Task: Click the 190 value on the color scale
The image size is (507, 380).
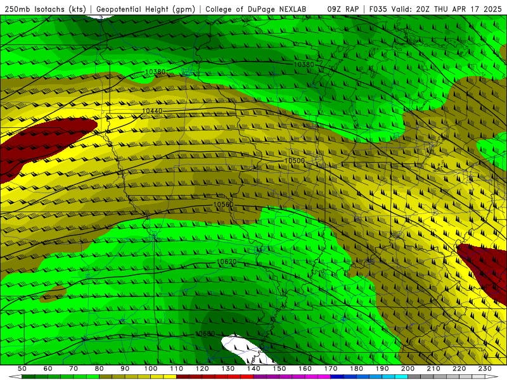Action: point(382,369)
